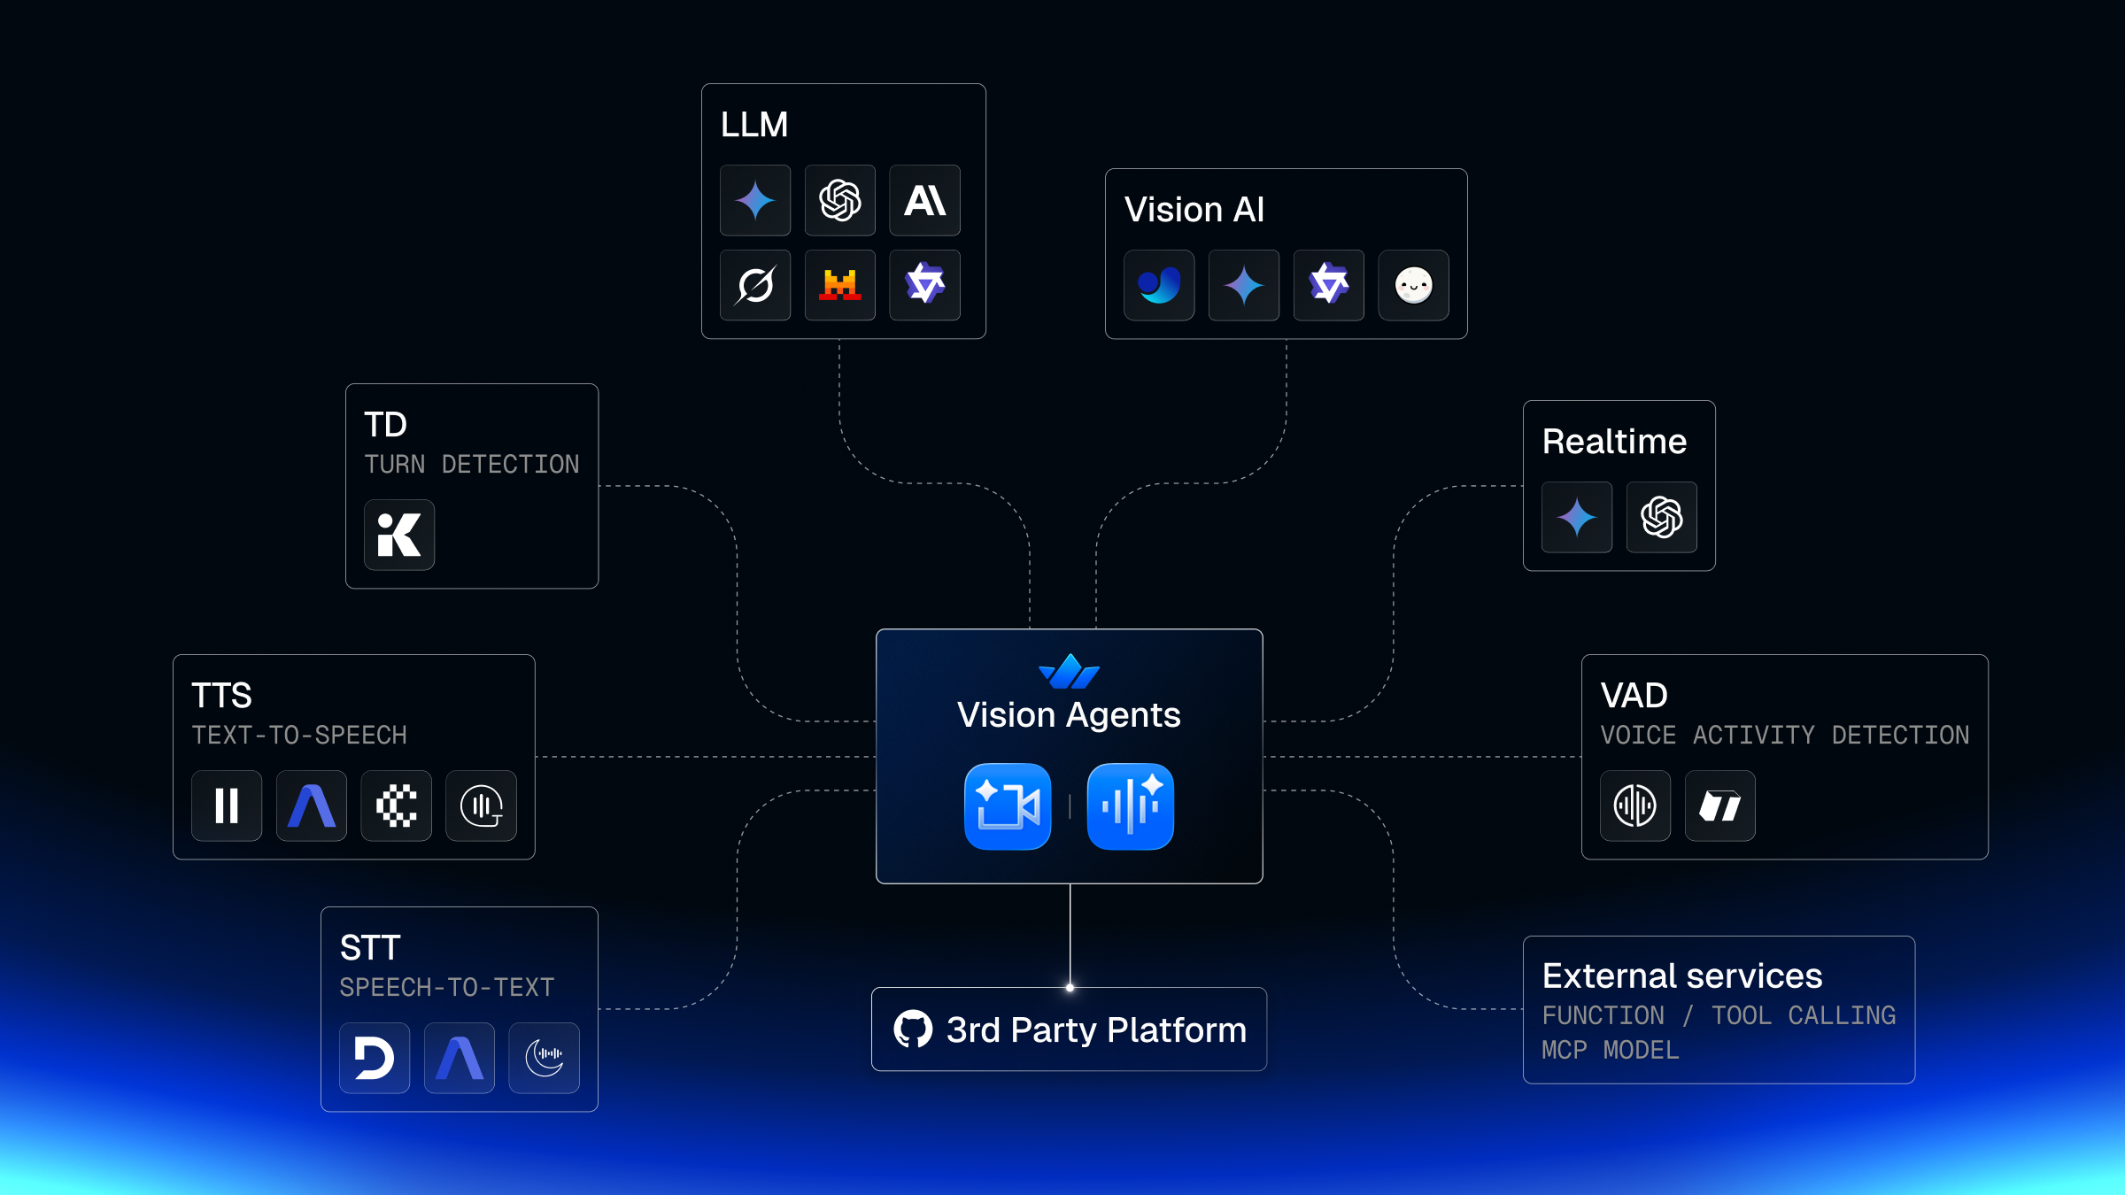Click the white smiley face icon in Vision AI
Screen dimensions: 2125x1195
(1413, 285)
